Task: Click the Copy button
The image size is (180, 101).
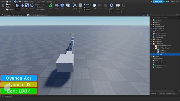Action: pyautogui.click(x=9, y=4)
